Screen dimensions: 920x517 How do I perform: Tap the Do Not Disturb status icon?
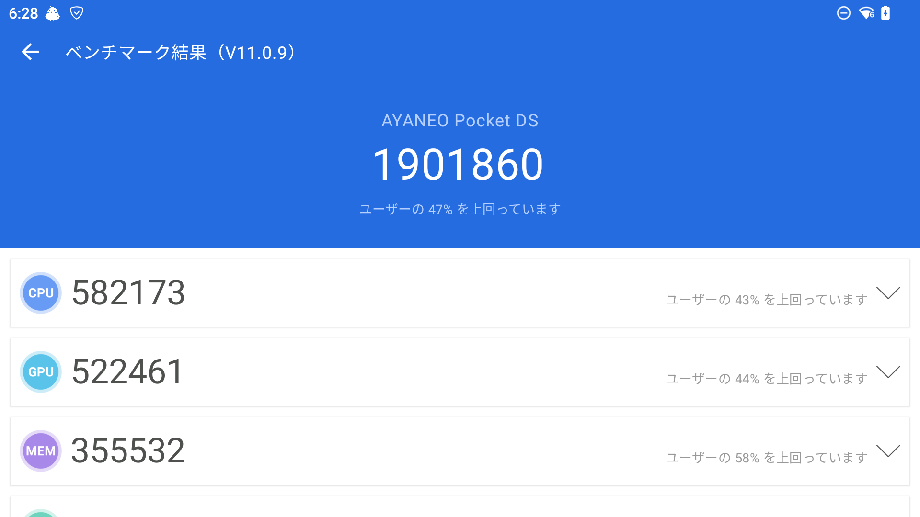tap(843, 13)
